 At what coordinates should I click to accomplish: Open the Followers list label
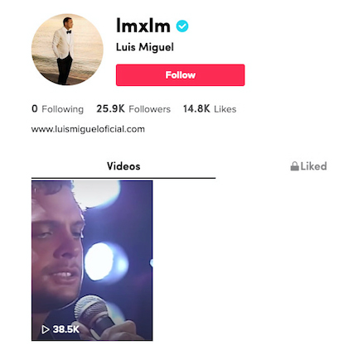(149, 109)
